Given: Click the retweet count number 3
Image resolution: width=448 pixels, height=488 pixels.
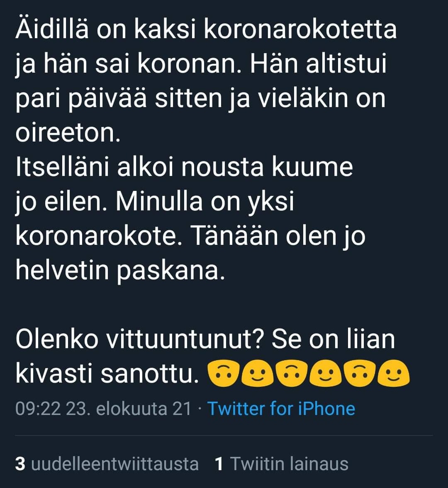Looking at the screenshot, I should click(20, 464).
